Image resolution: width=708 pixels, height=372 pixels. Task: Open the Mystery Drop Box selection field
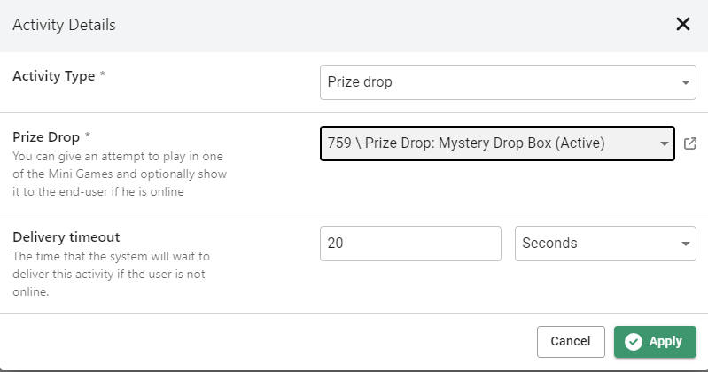(487, 143)
